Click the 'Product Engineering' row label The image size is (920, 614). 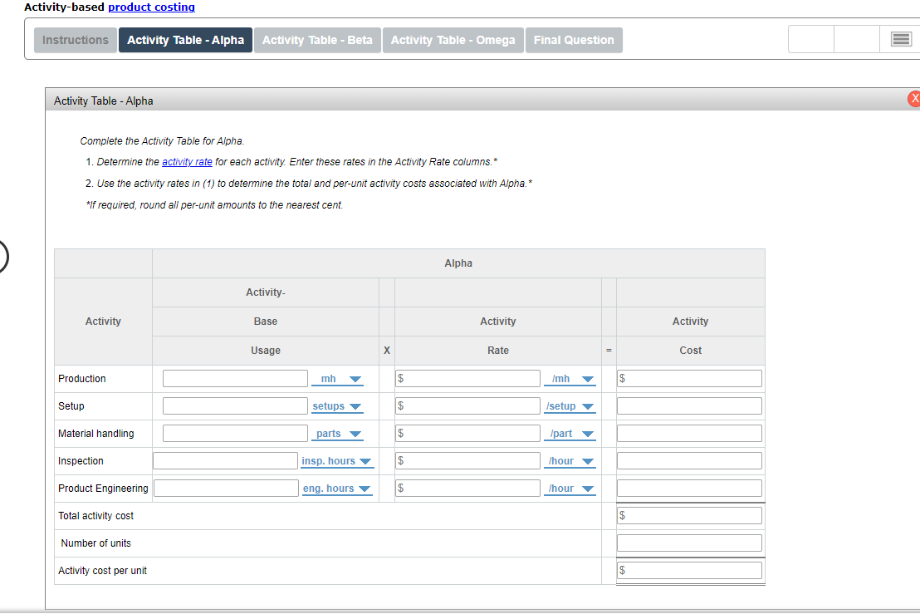tap(103, 489)
